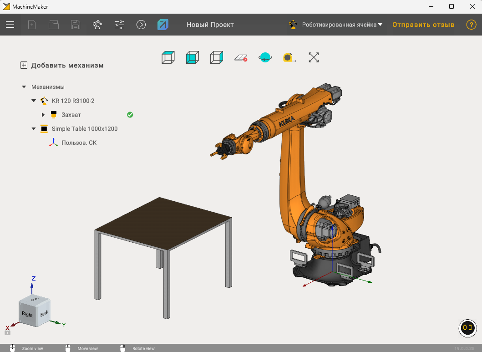Select Пользов. СК in the tree
482x352 pixels.
(79, 143)
